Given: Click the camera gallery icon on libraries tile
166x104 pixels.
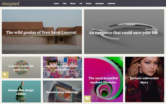Looking at the screenshot, I should (x=87, y=99).
